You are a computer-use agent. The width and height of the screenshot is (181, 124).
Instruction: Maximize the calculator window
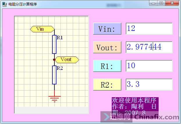(161, 3)
